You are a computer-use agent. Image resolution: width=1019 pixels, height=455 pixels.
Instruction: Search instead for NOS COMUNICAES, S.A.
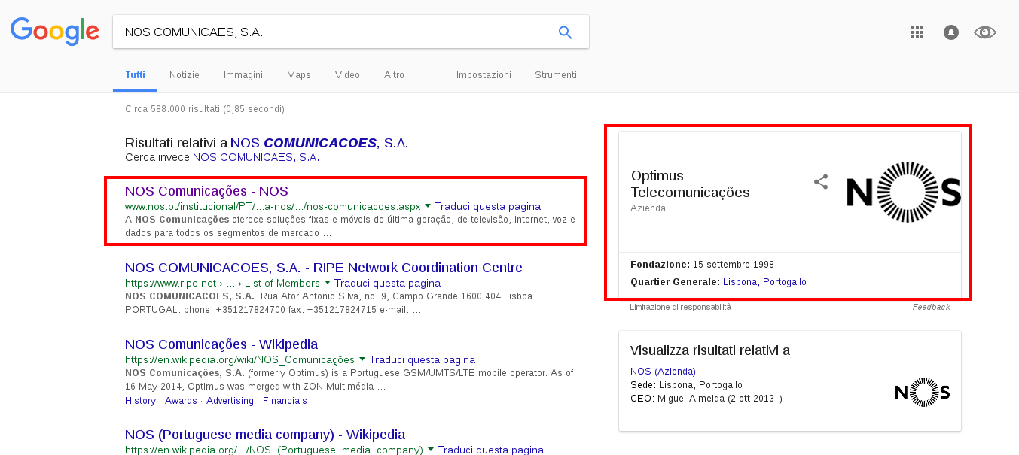tap(256, 157)
